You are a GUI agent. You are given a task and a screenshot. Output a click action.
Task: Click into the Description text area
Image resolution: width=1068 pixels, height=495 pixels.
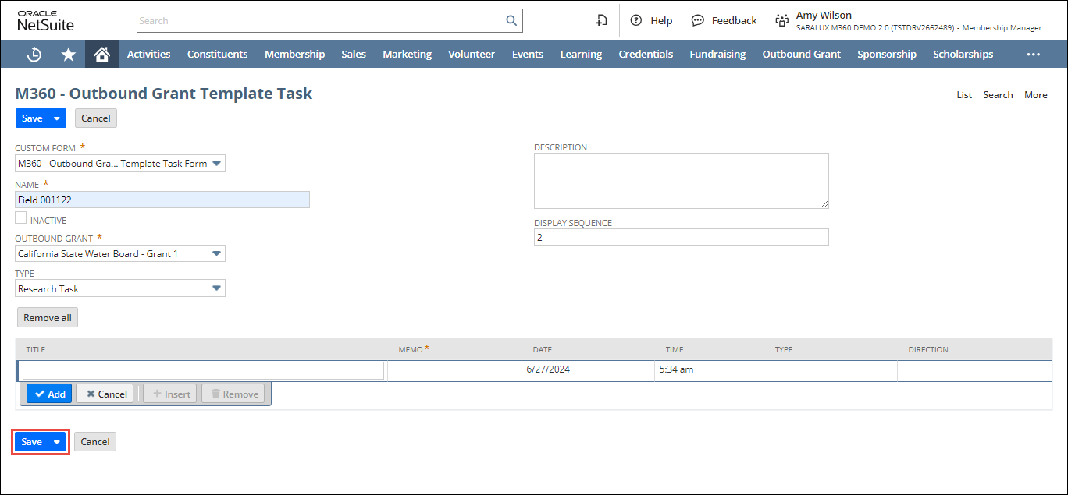point(681,180)
